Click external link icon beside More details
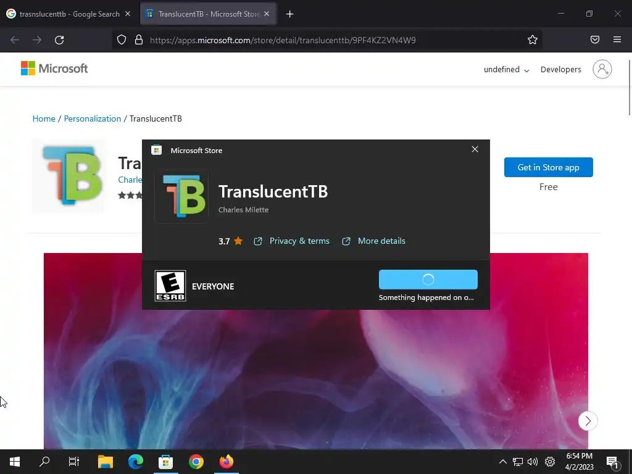This screenshot has height=474, width=632. pos(346,241)
